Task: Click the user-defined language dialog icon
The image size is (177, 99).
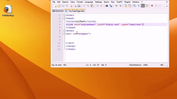Action: [x=147, y=6]
